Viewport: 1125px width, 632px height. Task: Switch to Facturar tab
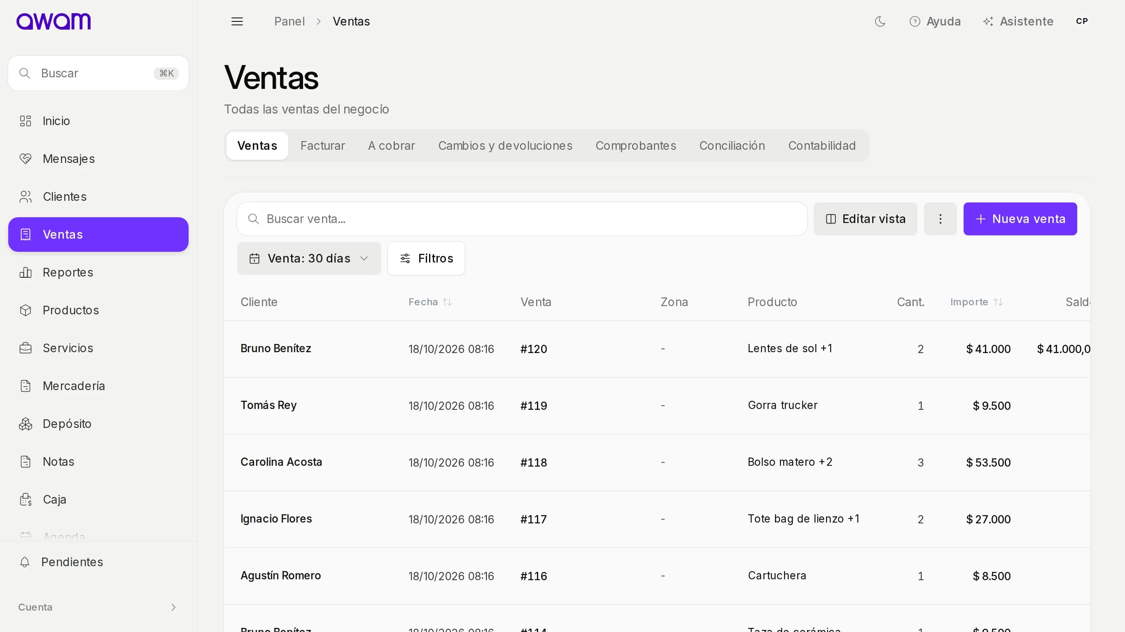click(x=322, y=146)
